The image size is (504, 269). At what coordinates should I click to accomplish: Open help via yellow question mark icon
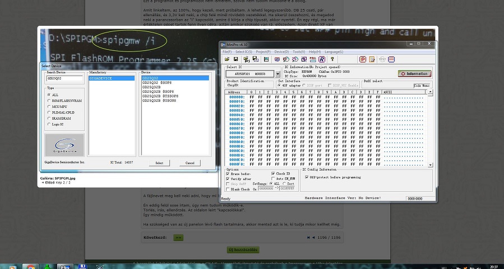(x=332, y=59)
